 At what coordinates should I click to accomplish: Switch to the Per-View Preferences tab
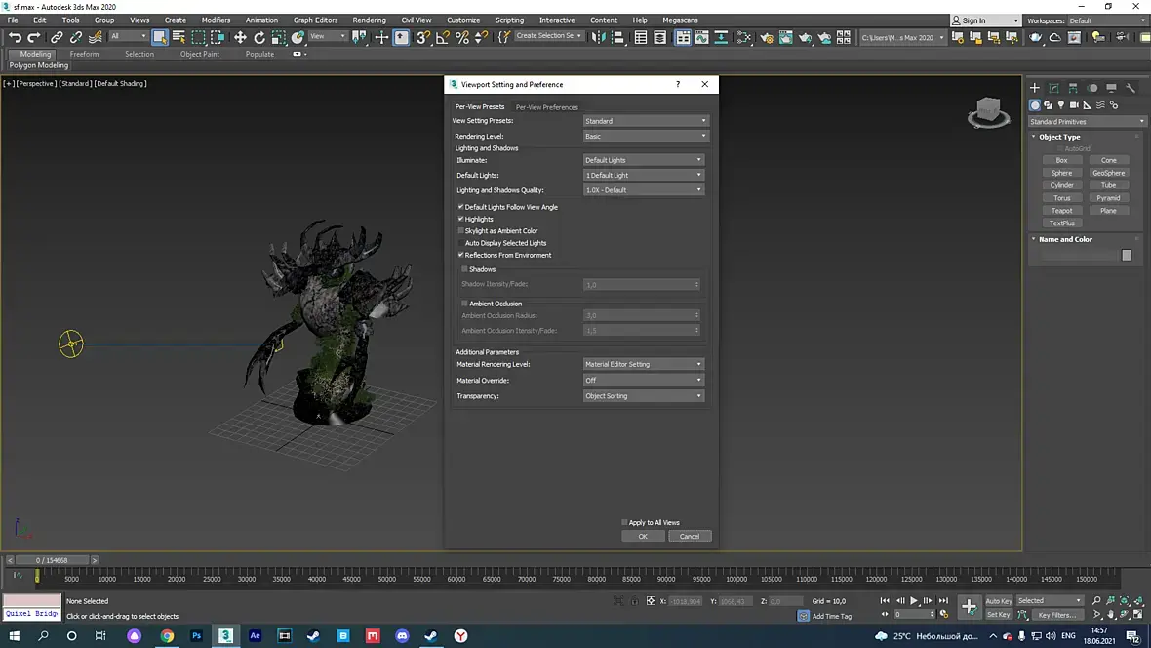(546, 107)
